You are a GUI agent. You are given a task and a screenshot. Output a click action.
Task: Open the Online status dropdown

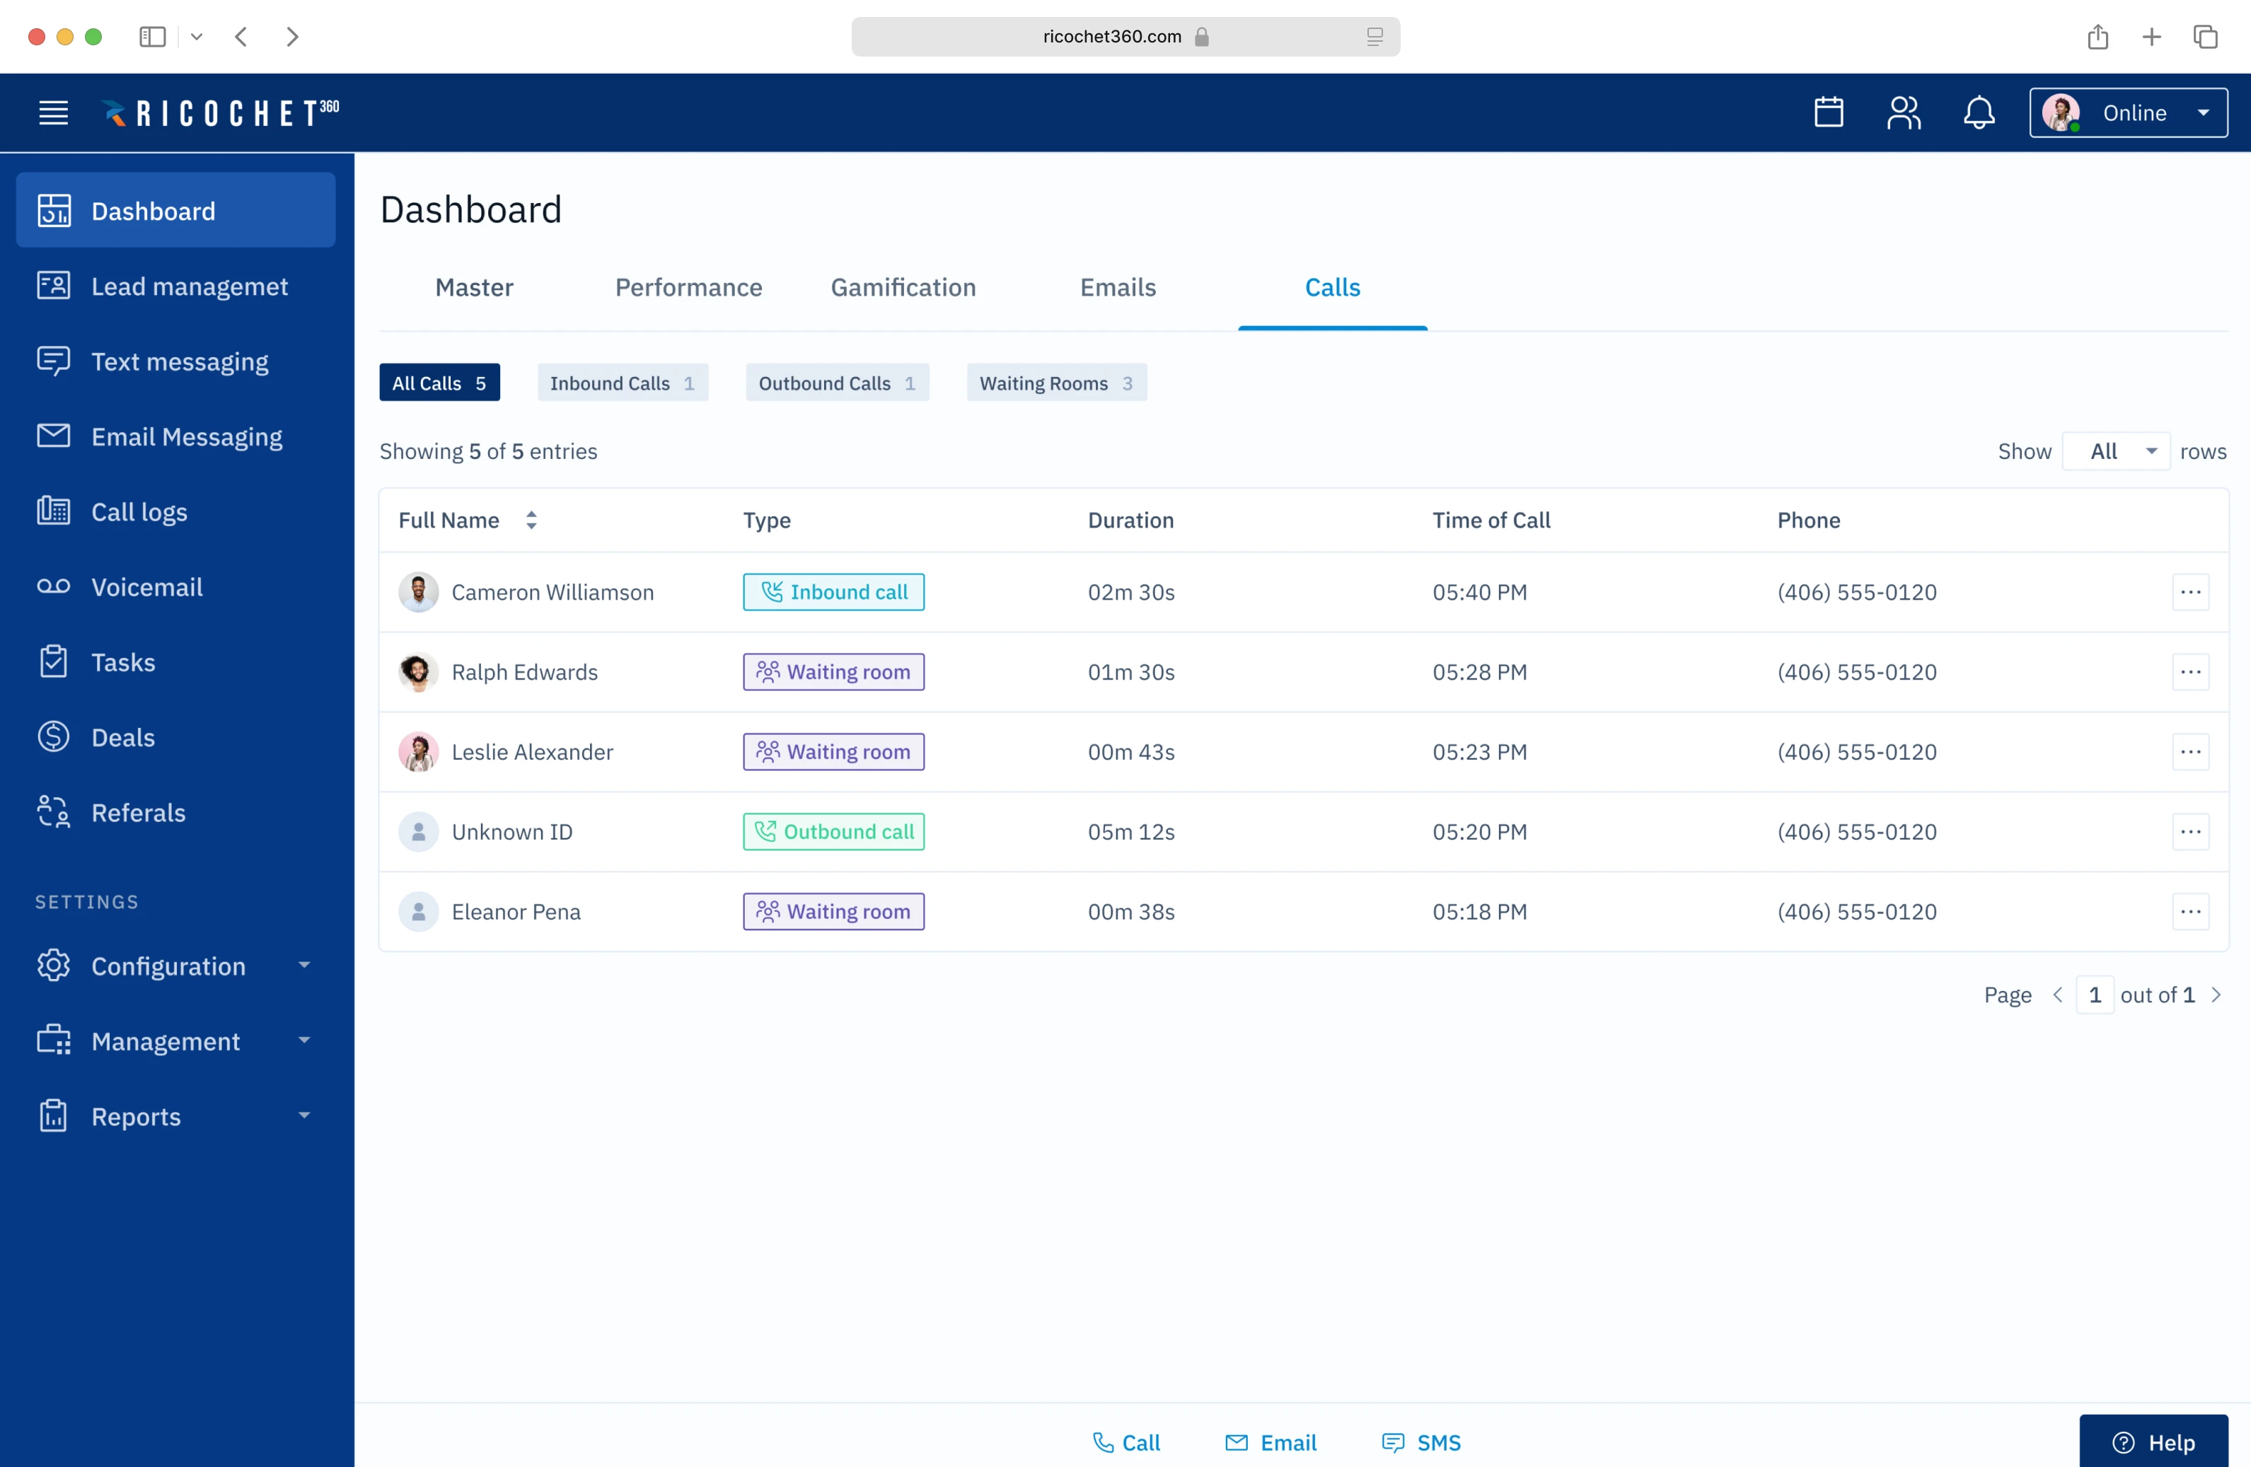click(x=2127, y=112)
